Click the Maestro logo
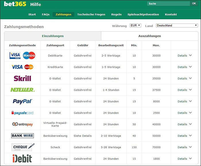Screen dimensions: 201x166 coord(29,55)
